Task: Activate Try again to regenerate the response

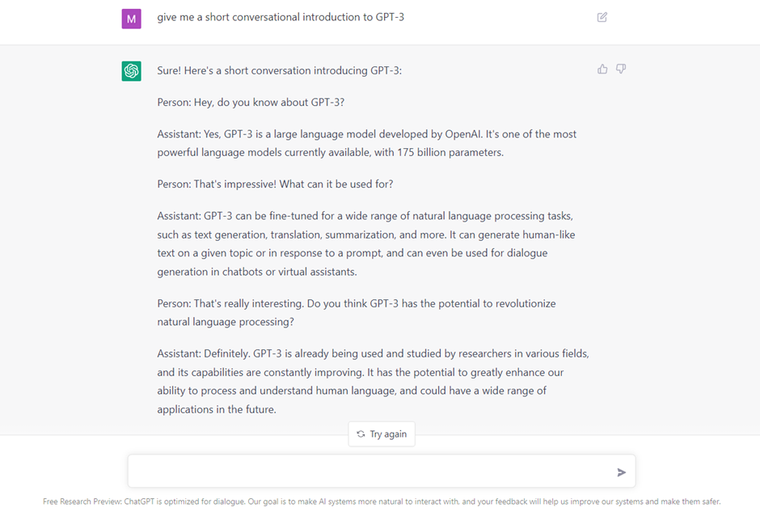Action: tap(381, 434)
